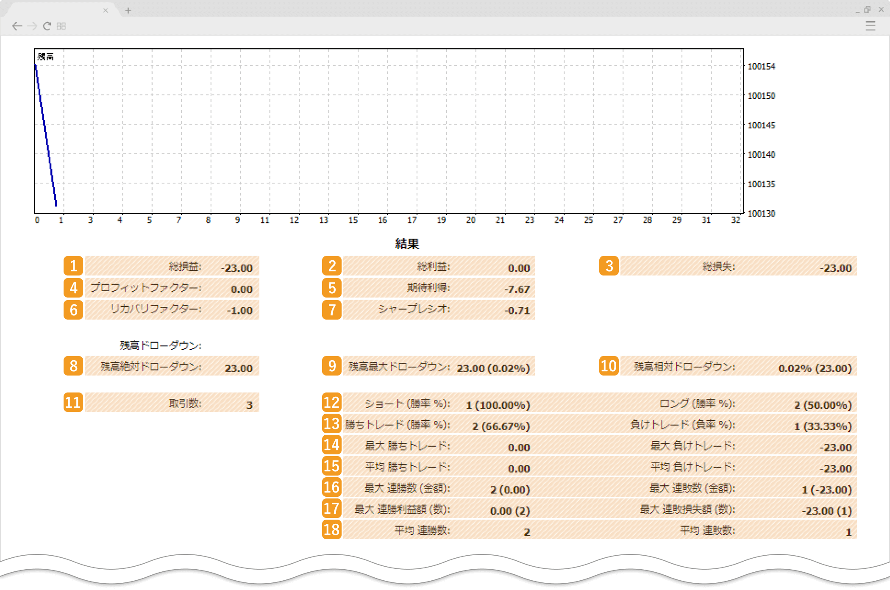This screenshot has height=590, width=890.
Task: Click the 100154 y-axis value
Action: (x=761, y=67)
